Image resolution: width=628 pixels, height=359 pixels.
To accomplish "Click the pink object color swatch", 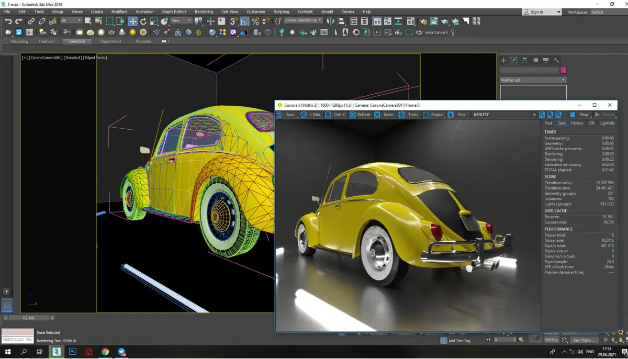I will coord(563,70).
